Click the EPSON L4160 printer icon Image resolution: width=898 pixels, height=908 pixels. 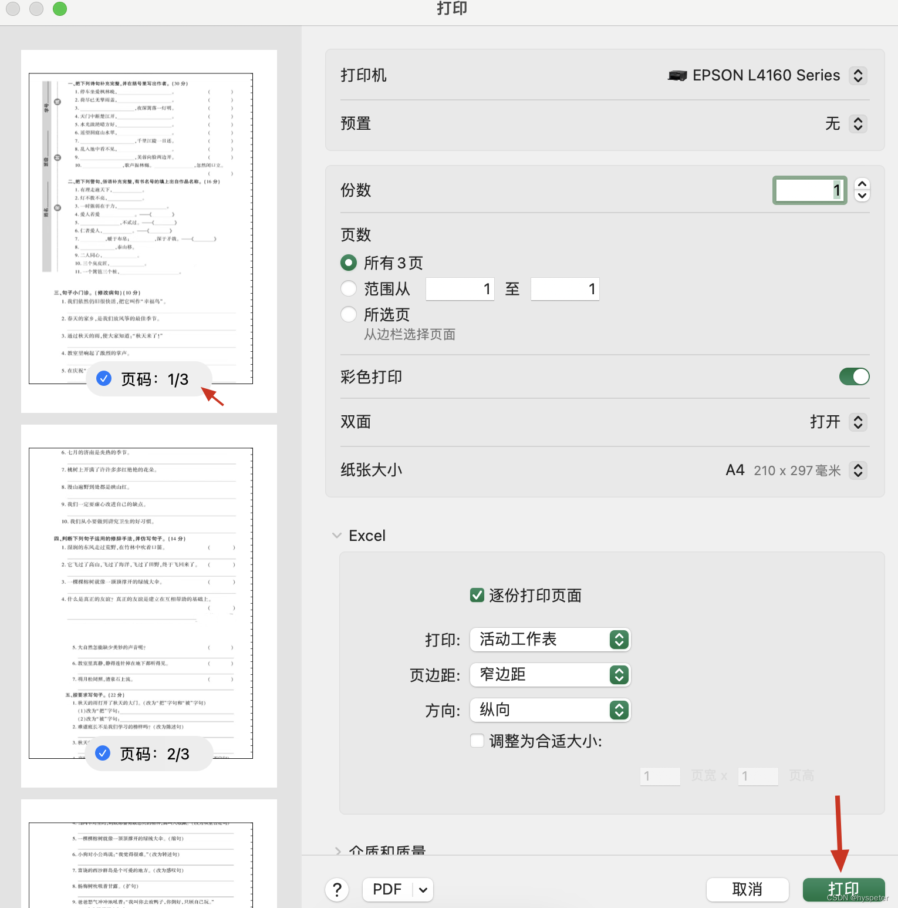coord(677,75)
